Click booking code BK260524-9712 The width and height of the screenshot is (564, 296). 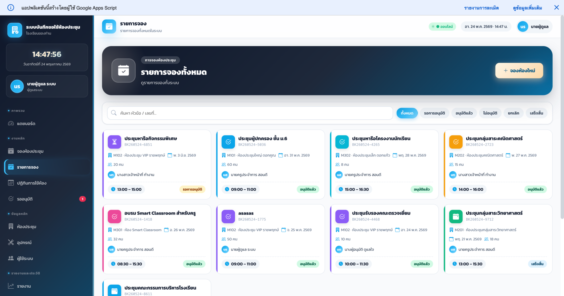click(480, 220)
